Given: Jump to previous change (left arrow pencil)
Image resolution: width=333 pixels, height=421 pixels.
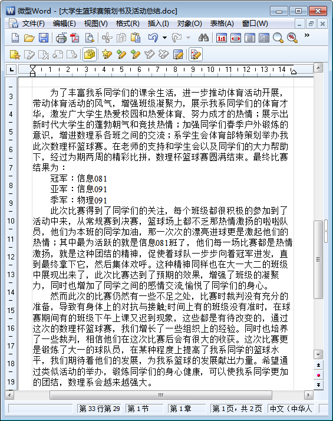Looking at the screenshot, I should pyautogui.click(x=121, y=54).
